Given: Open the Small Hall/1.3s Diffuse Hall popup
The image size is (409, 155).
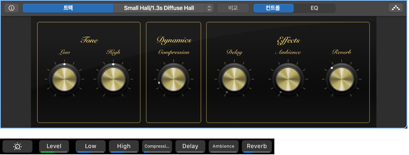Looking at the screenshot, I should click(x=163, y=8).
